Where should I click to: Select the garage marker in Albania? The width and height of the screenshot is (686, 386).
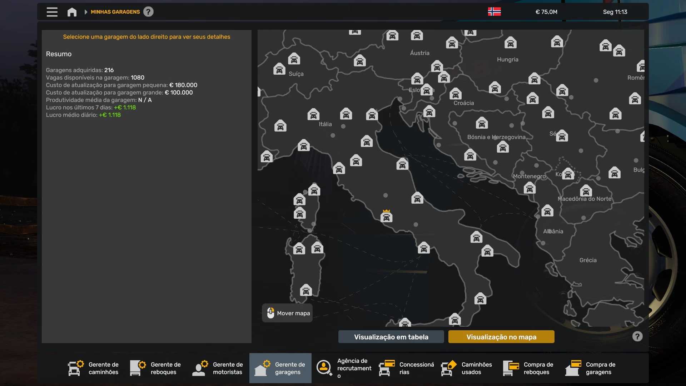coord(547,211)
